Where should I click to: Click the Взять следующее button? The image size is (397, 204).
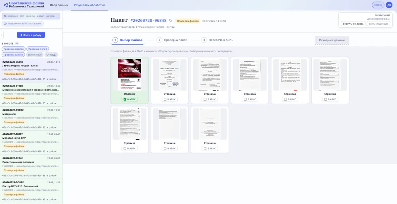coord(378,24)
